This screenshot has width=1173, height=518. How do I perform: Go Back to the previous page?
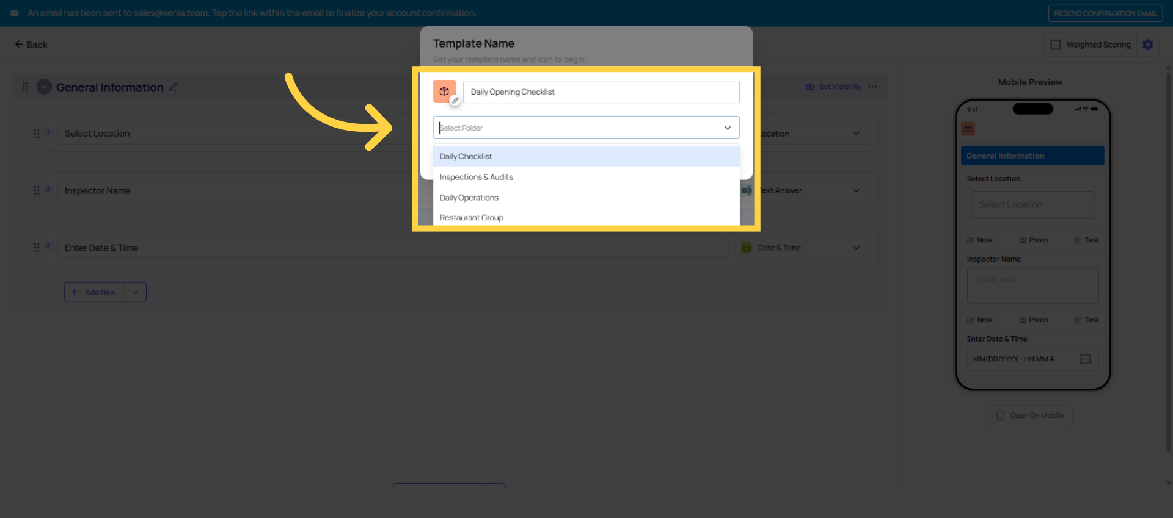point(31,45)
